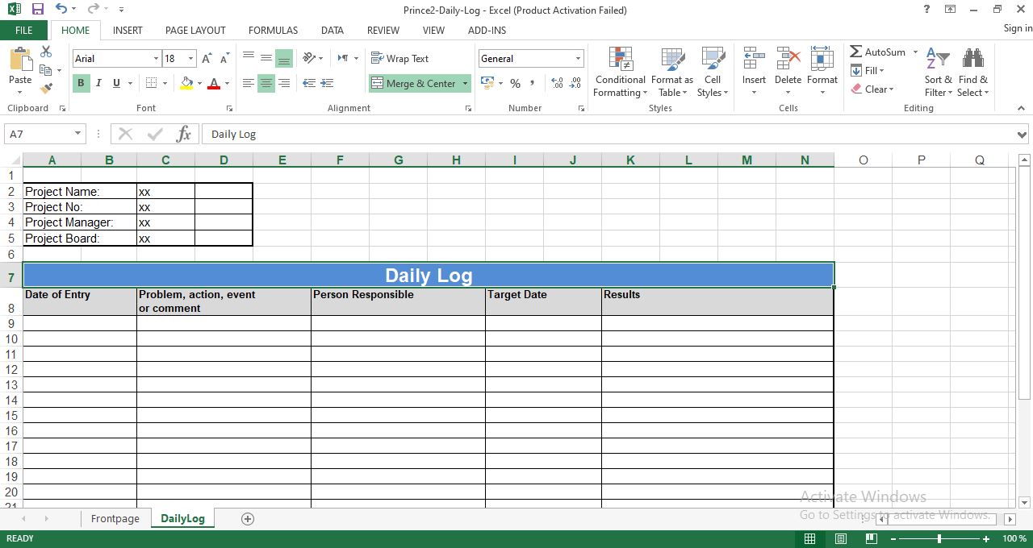Viewport: 1033px width, 548px height.
Task: Switch to the PAGE LAYOUT tab
Action: [195, 30]
